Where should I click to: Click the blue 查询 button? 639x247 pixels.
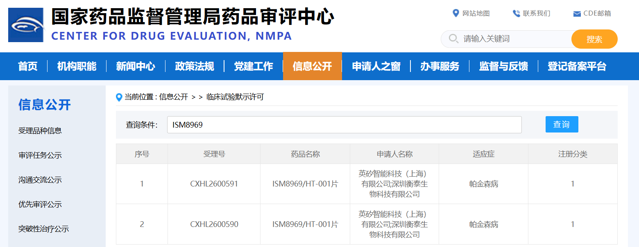coord(562,124)
